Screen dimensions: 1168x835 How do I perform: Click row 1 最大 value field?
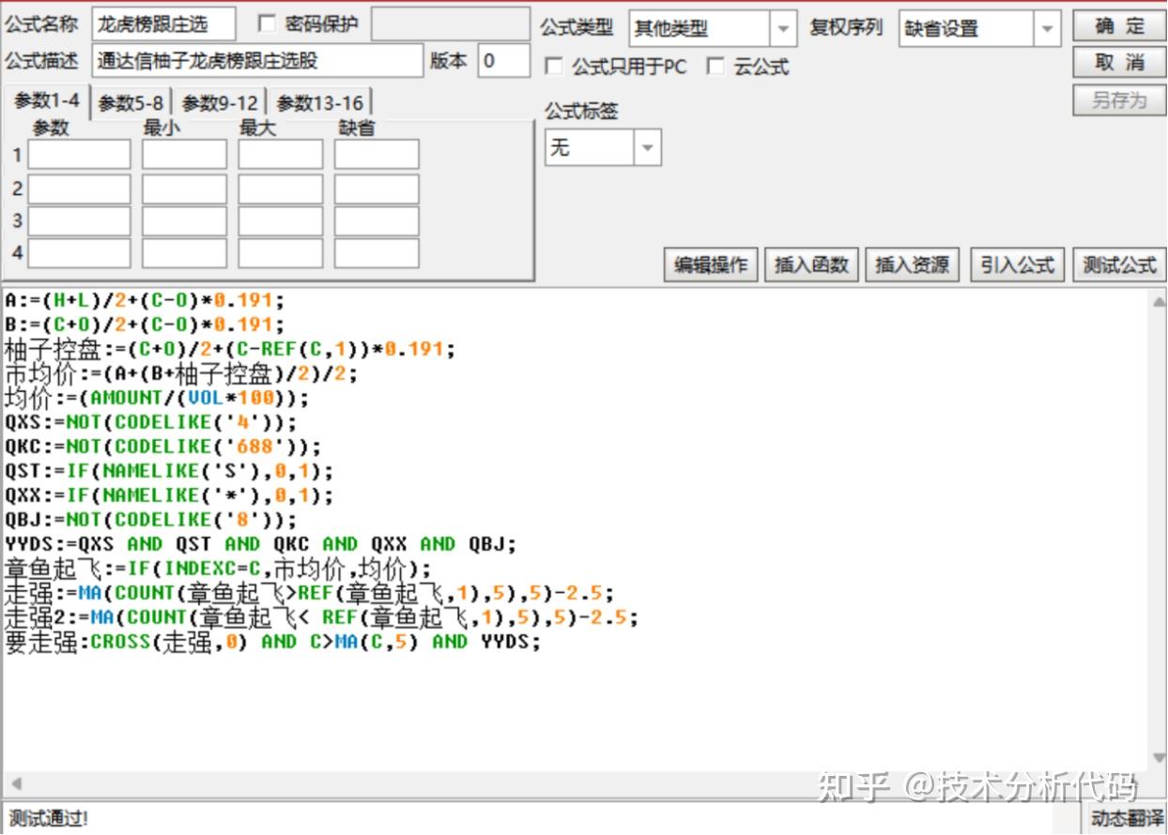280,155
